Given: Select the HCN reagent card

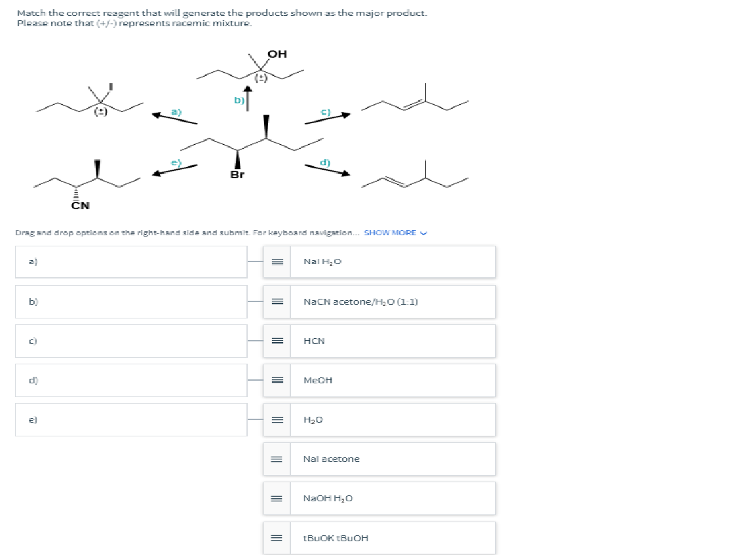Looking at the screenshot, I should tap(393, 341).
